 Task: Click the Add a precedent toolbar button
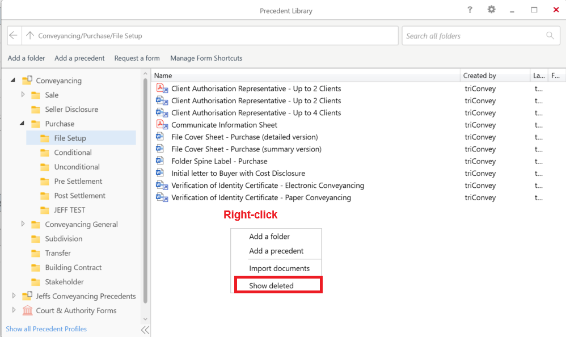click(x=79, y=58)
